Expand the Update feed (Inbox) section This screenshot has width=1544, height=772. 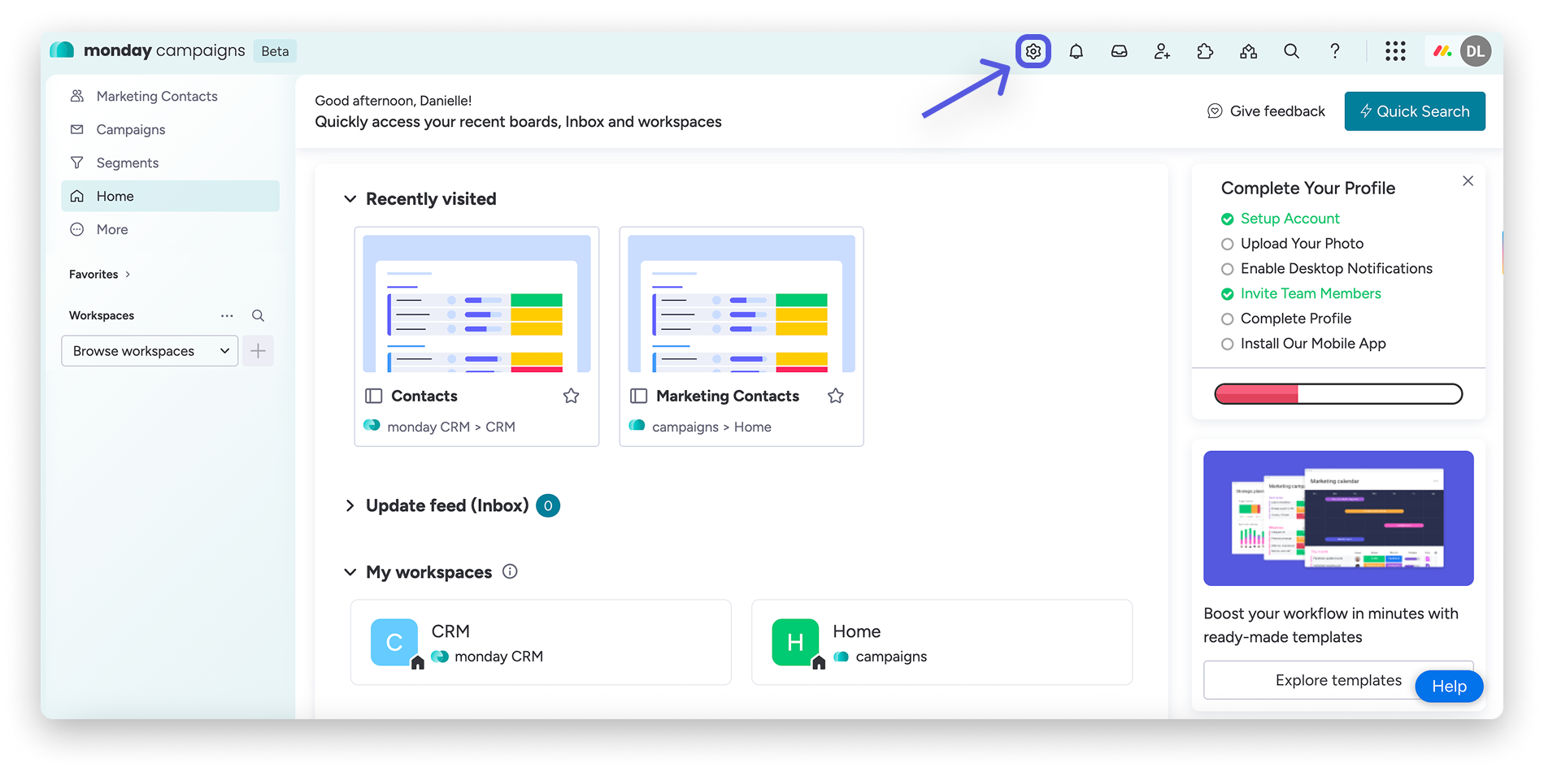(x=350, y=505)
